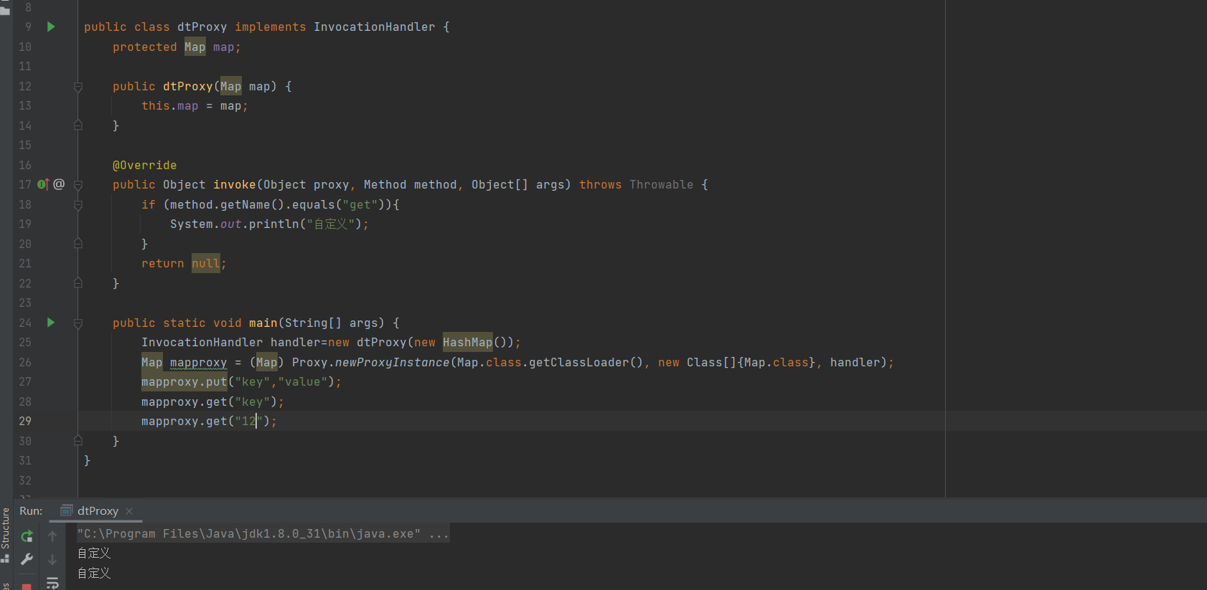Click the first 自定义 output line in console
This screenshot has height=590, width=1207.
94,553
